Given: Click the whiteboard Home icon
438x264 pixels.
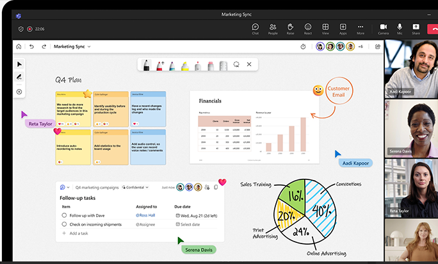Looking at the screenshot, I should coord(19,47).
